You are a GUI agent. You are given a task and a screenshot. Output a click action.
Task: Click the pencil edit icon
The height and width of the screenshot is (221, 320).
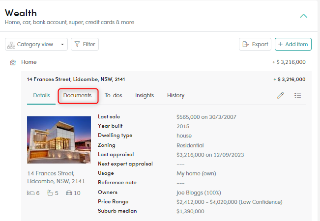coord(280,95)
